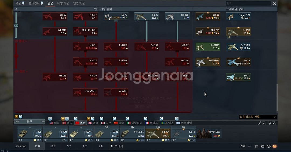The height and width of the screenshot is (152, 291).
Task: Choose the 8.7 preset
Action: click(x=85, y=146)
